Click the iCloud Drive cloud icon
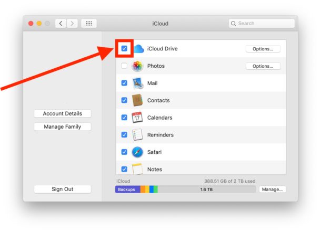 click(x=138, y=49)
